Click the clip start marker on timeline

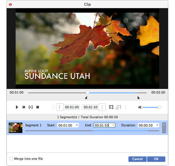(86, 98)
